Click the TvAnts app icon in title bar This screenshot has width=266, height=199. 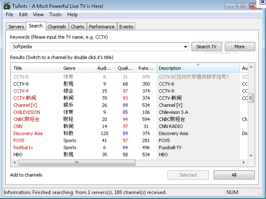[5, 6]
